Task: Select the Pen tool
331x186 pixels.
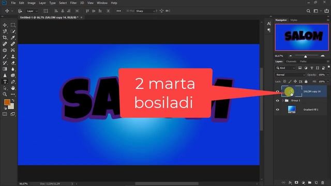Action: [x=13, y=82]
